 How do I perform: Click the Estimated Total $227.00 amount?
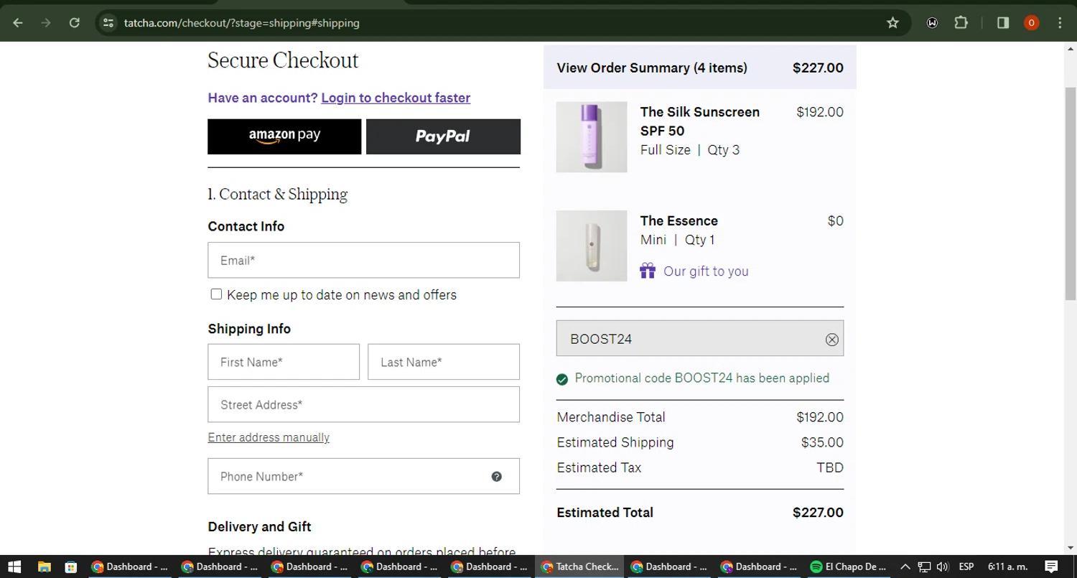[x=818, y=513]
